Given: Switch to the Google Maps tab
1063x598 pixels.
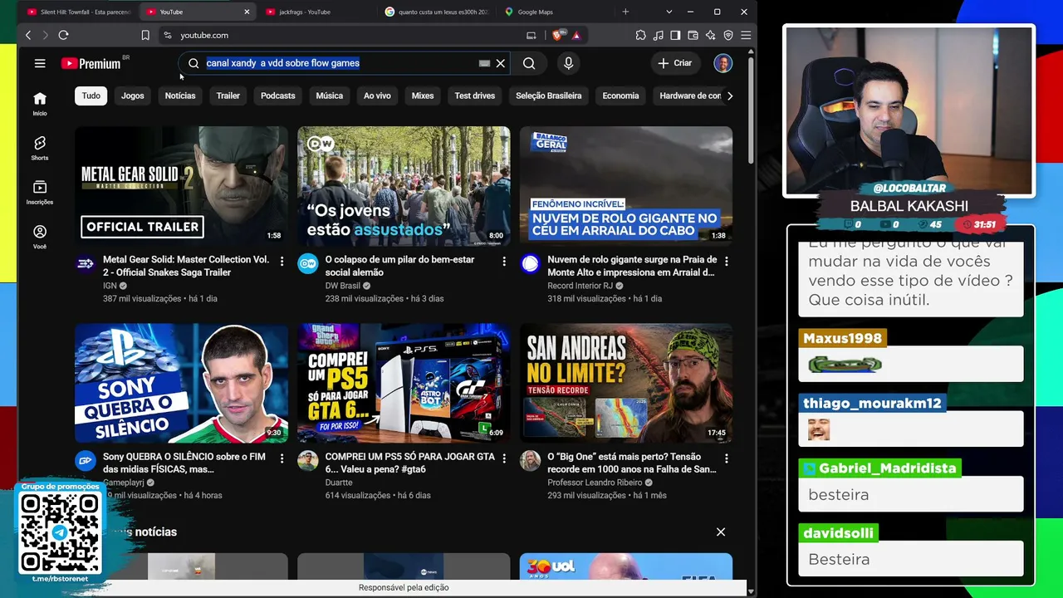Looking at the screenshot, I should pyautogui.click(x=555, y=12).
